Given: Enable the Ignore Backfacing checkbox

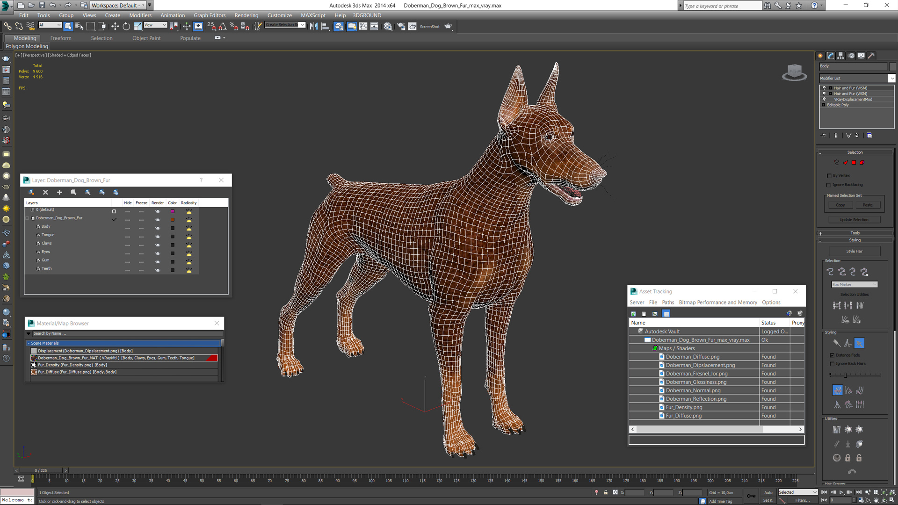Looking at the screenshot, I should (x=829, y=185).
